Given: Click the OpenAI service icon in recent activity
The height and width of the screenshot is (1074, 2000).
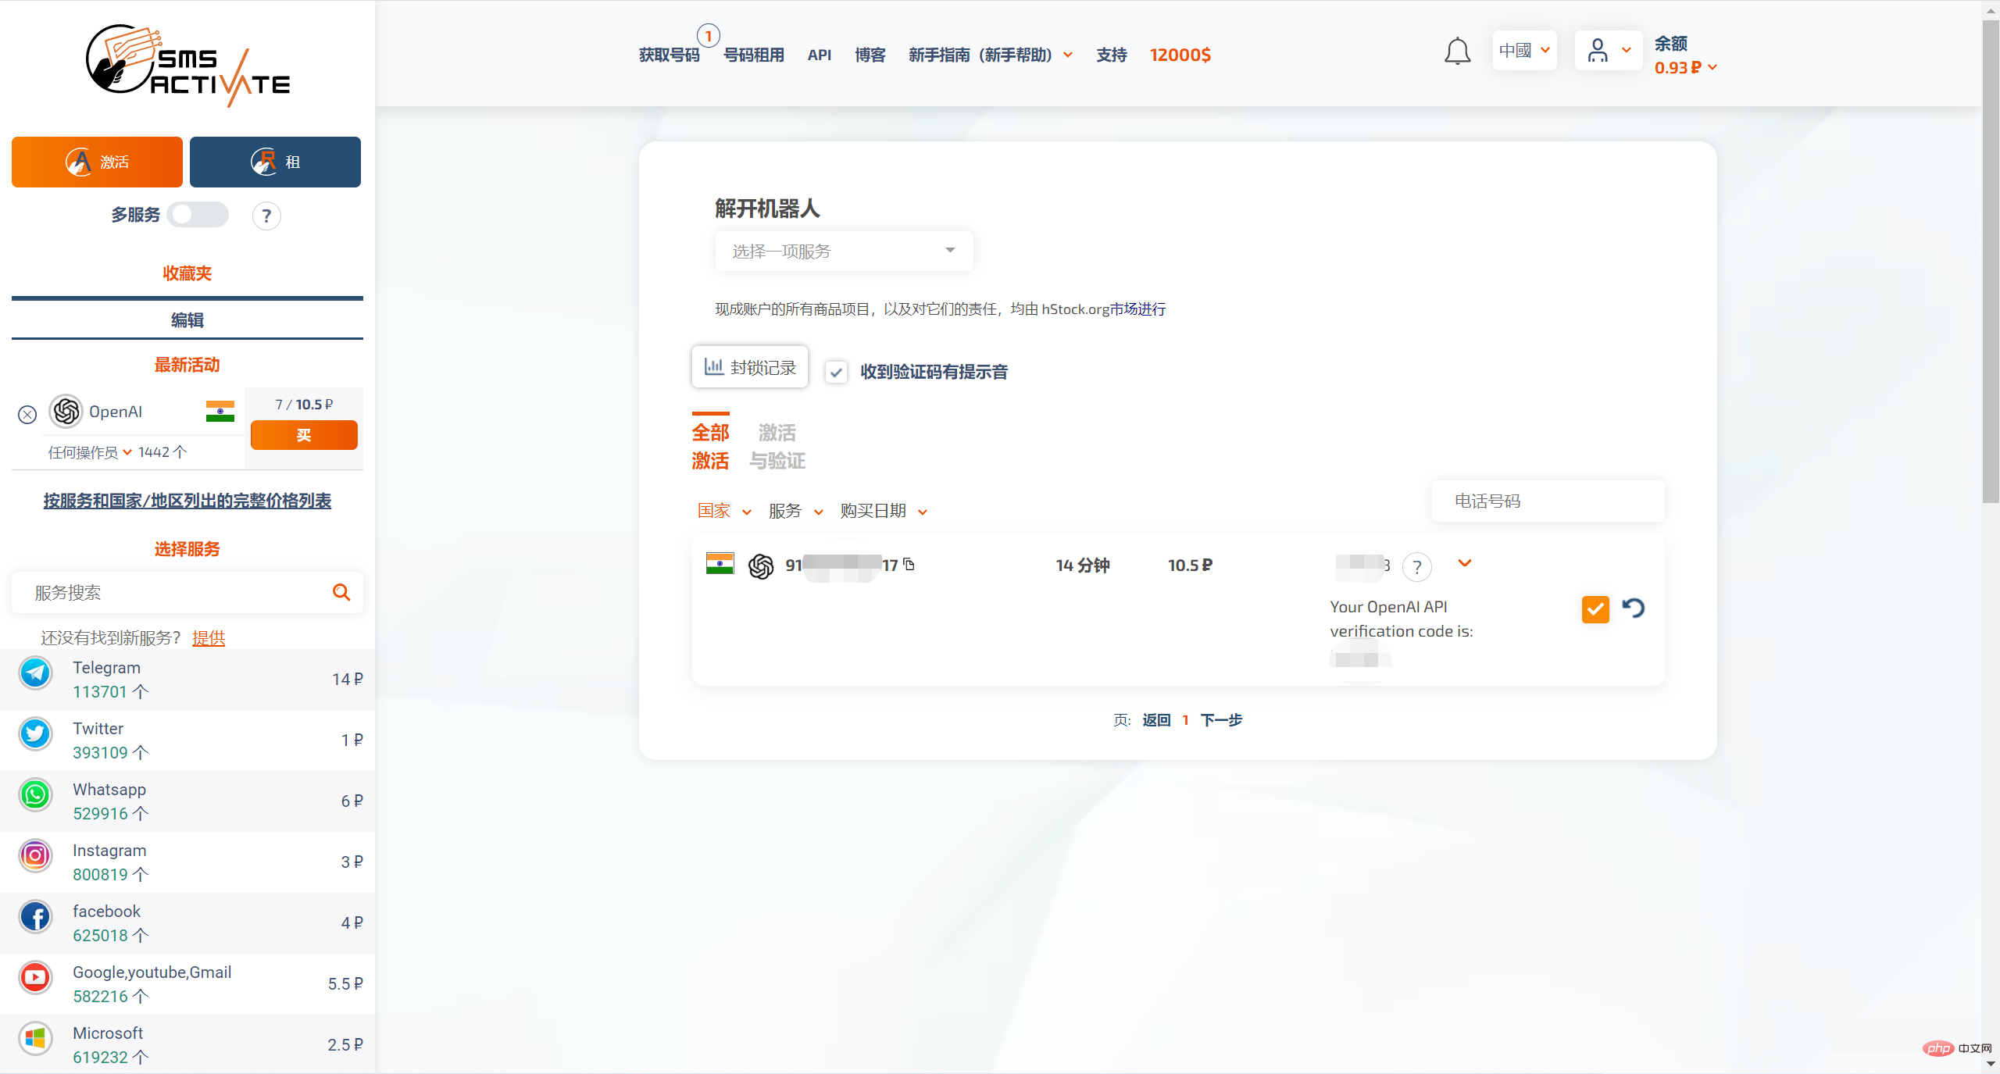Looking at the screenshot, I should point(65,412).
